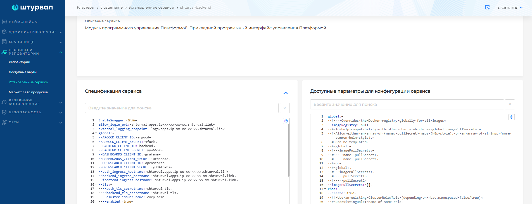Focus search field in Доступные параметры
Image resolution: width=532 pixels, height=204 pixels.
407,104
